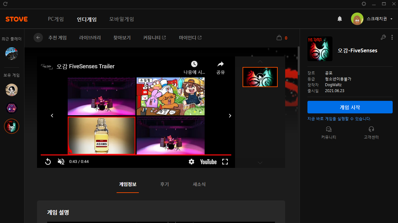Select the trailer thumbnail in media list
This screenshot has height=223, width=398.
[260, 77]
